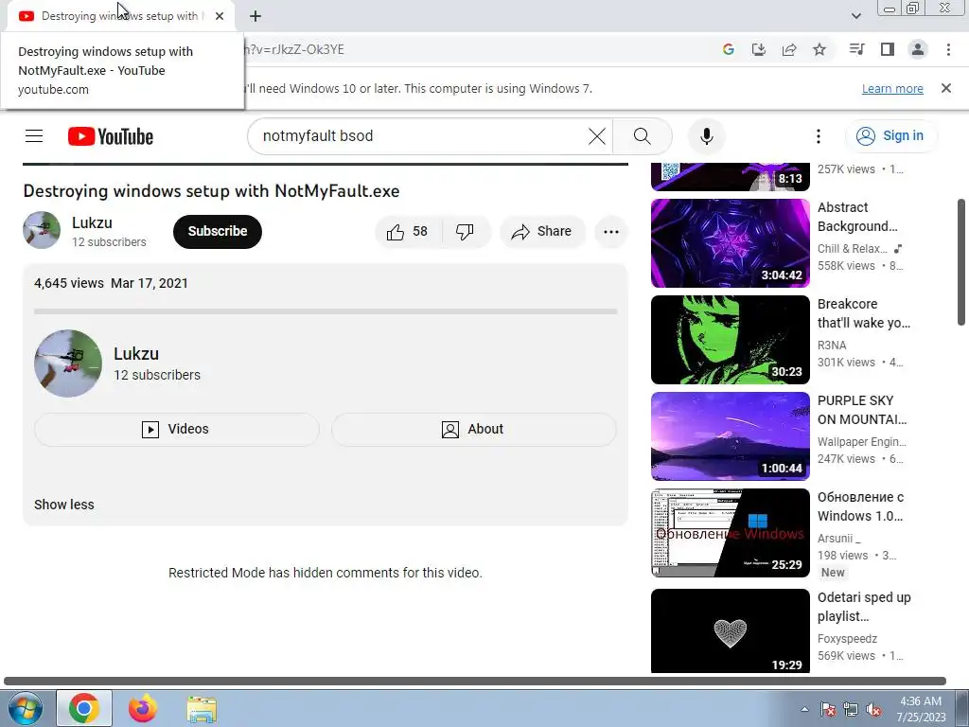
Task: Click the R3NA channel name
Action: pos(832,345)
